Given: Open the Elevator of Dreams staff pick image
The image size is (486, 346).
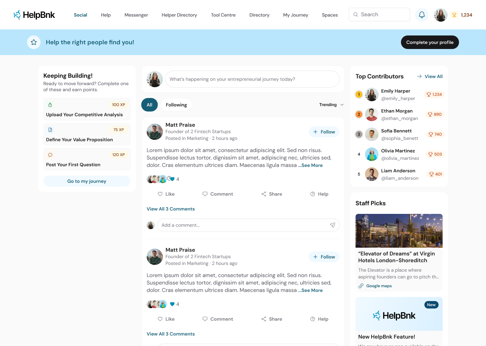Looking at the screenshot, I should coord(399,231).
